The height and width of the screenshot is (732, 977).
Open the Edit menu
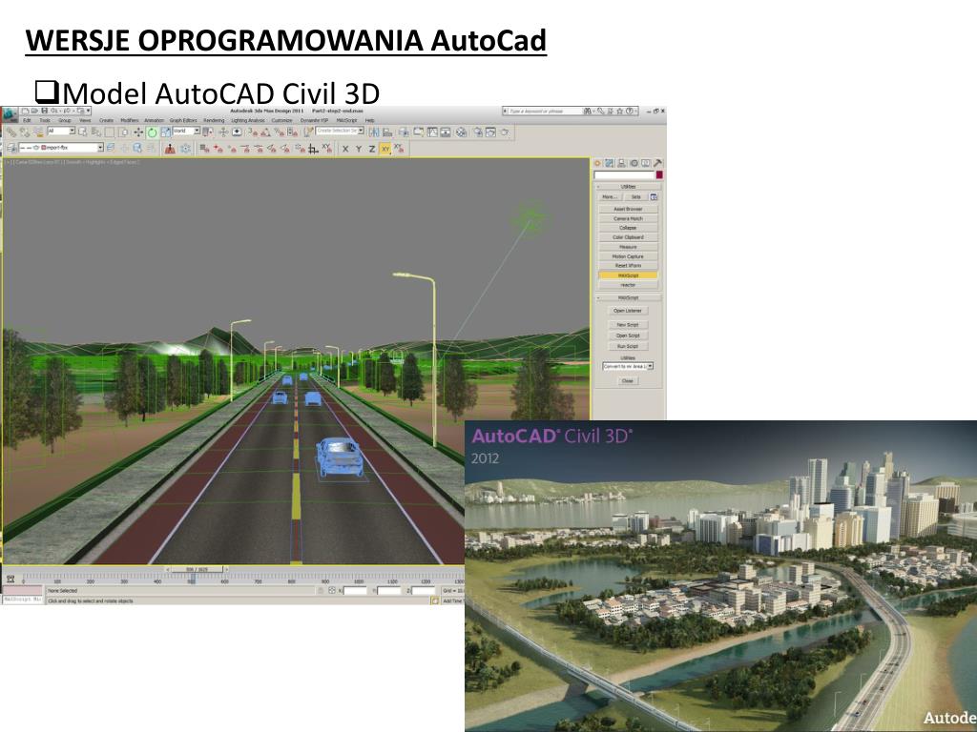[x=27, y=120]
